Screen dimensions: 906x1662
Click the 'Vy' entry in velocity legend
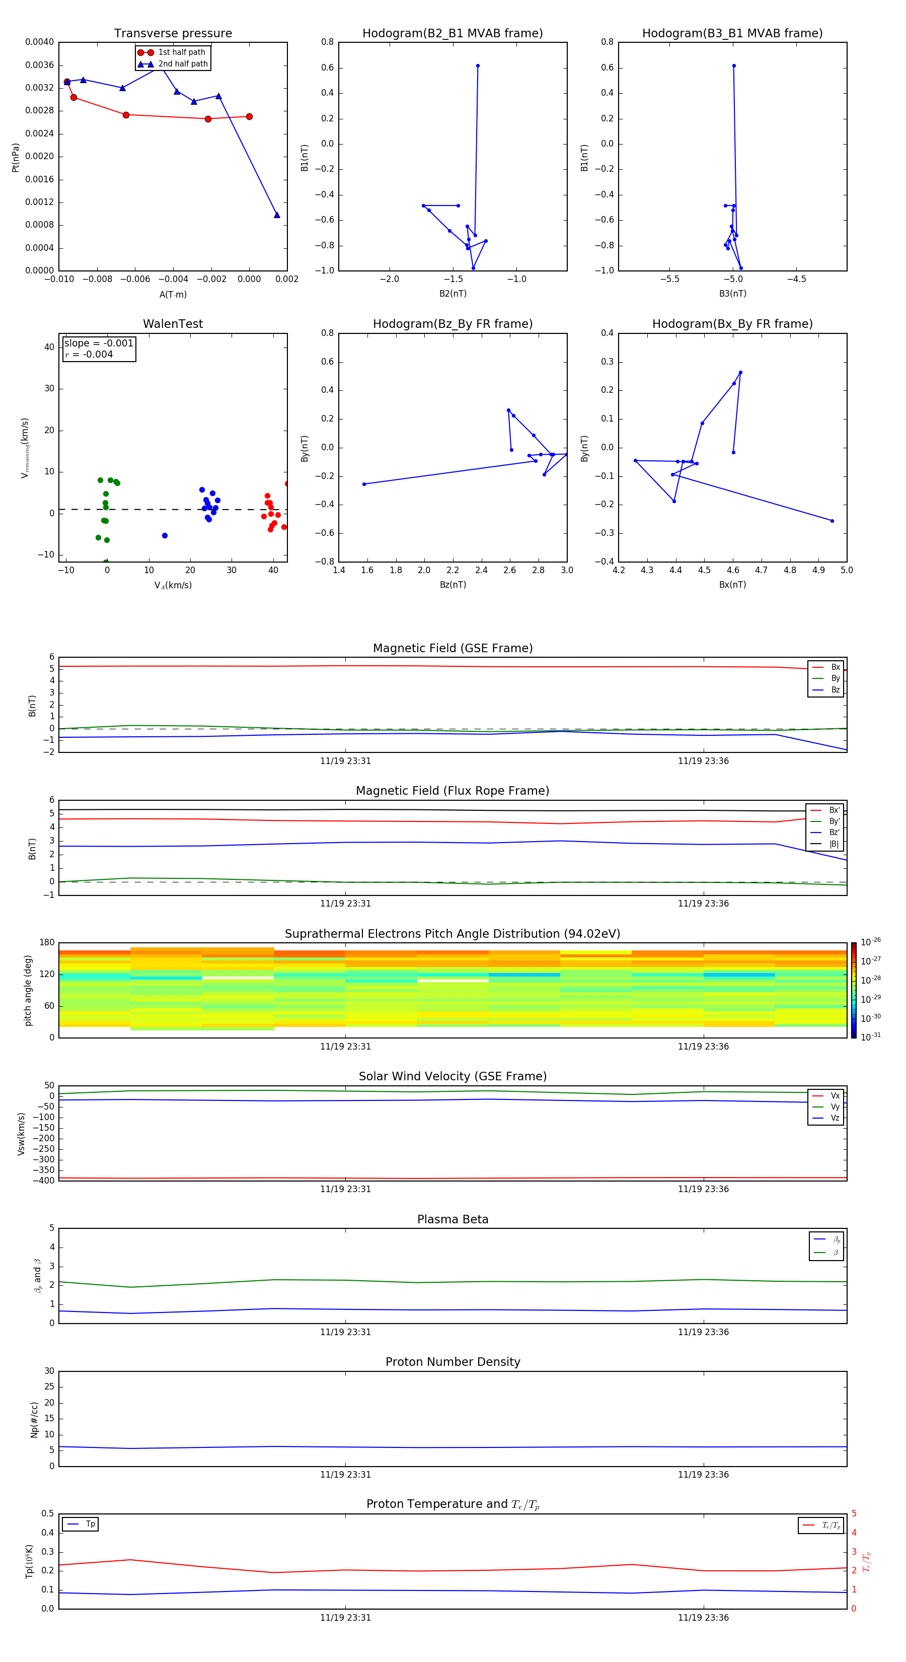coord(826,1107)
